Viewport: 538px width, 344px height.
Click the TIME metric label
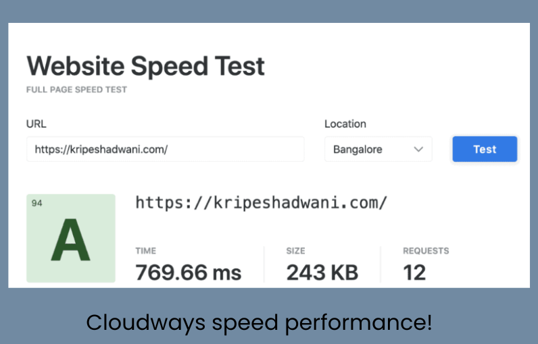point(146,251)
